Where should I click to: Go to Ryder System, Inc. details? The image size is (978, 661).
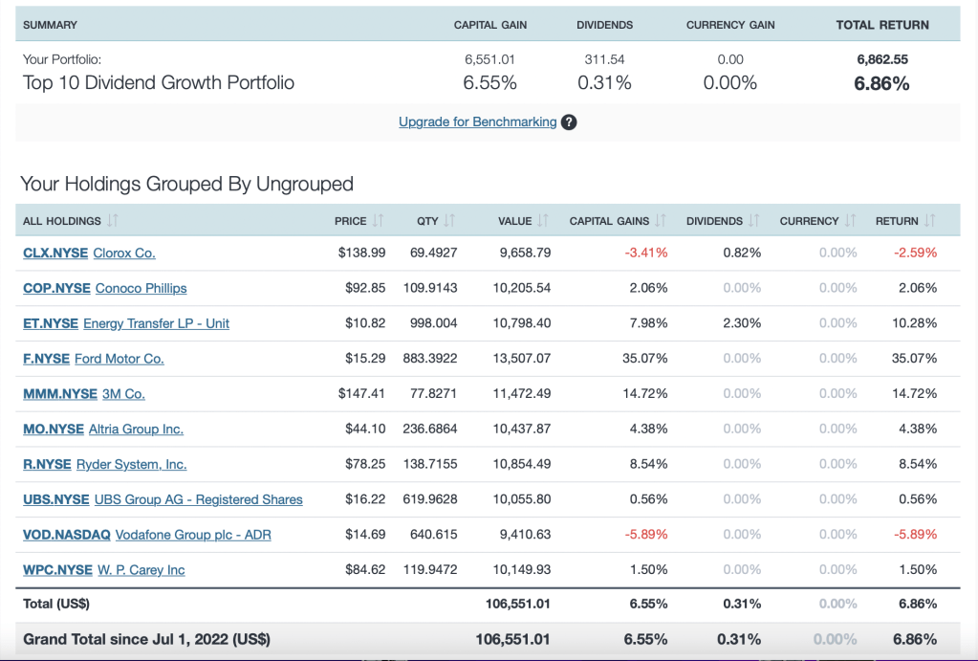131,465
